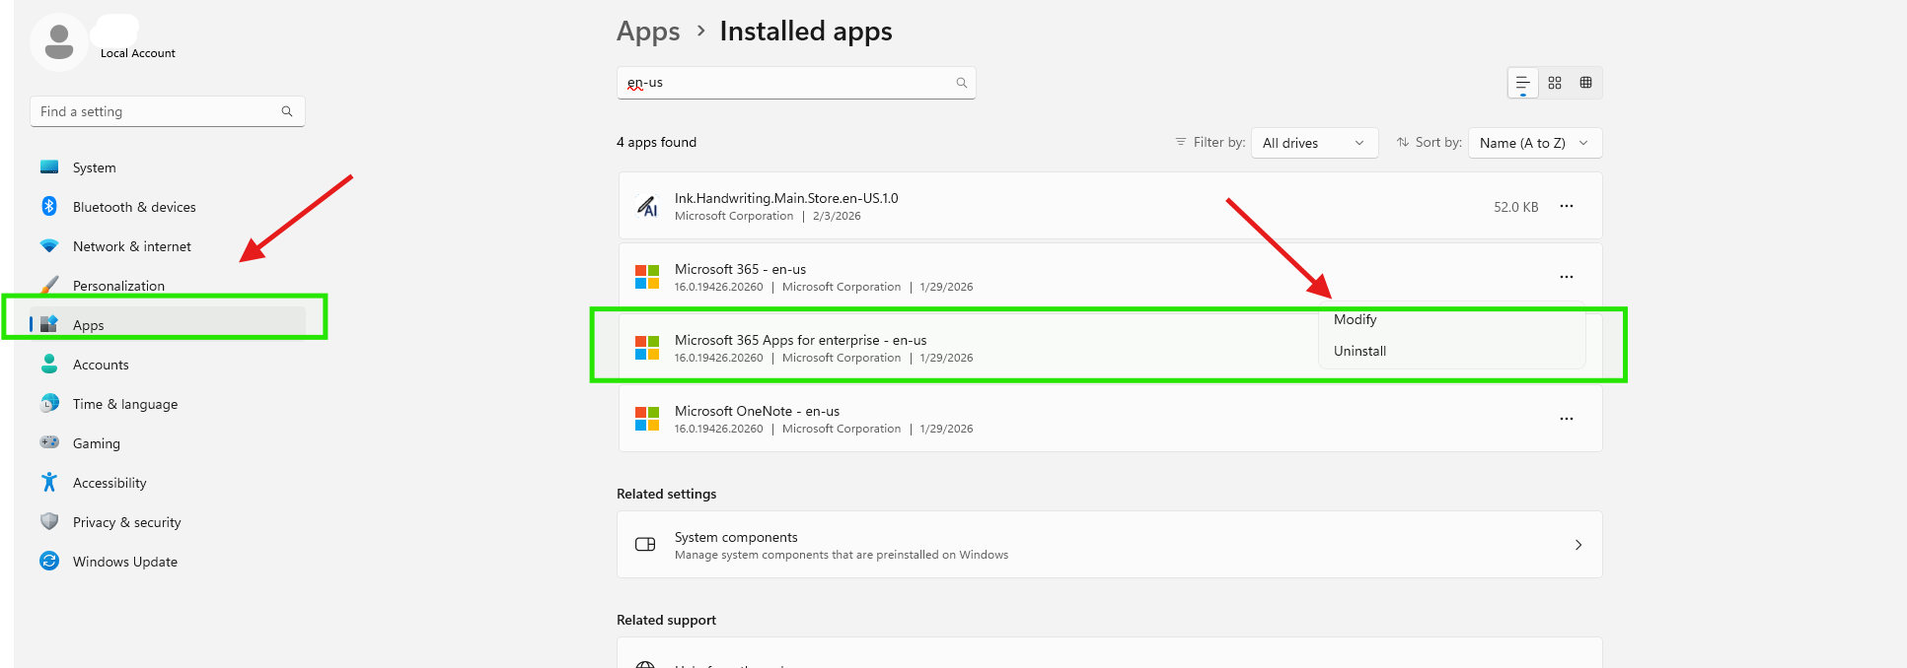This screenshot has width=1907, height=668.
Task: Focus the Find a setting search box
Action: [168, 111]
